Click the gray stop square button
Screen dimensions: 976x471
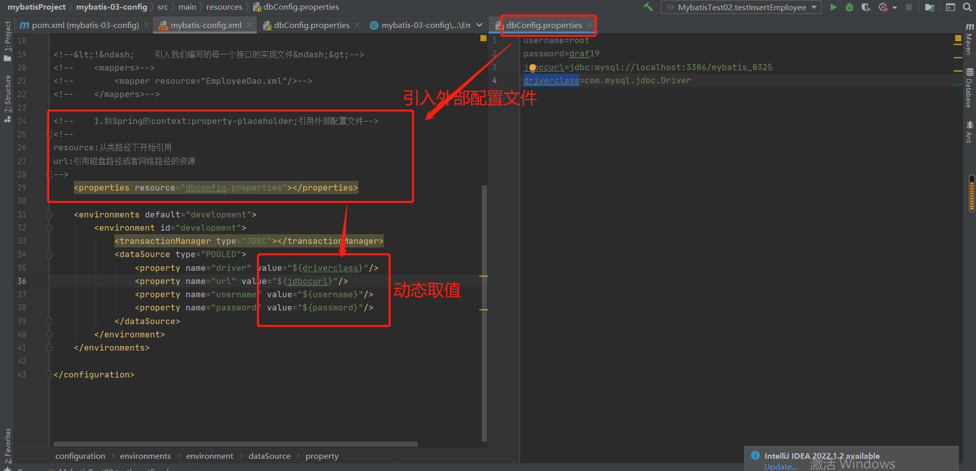[909, 7]
